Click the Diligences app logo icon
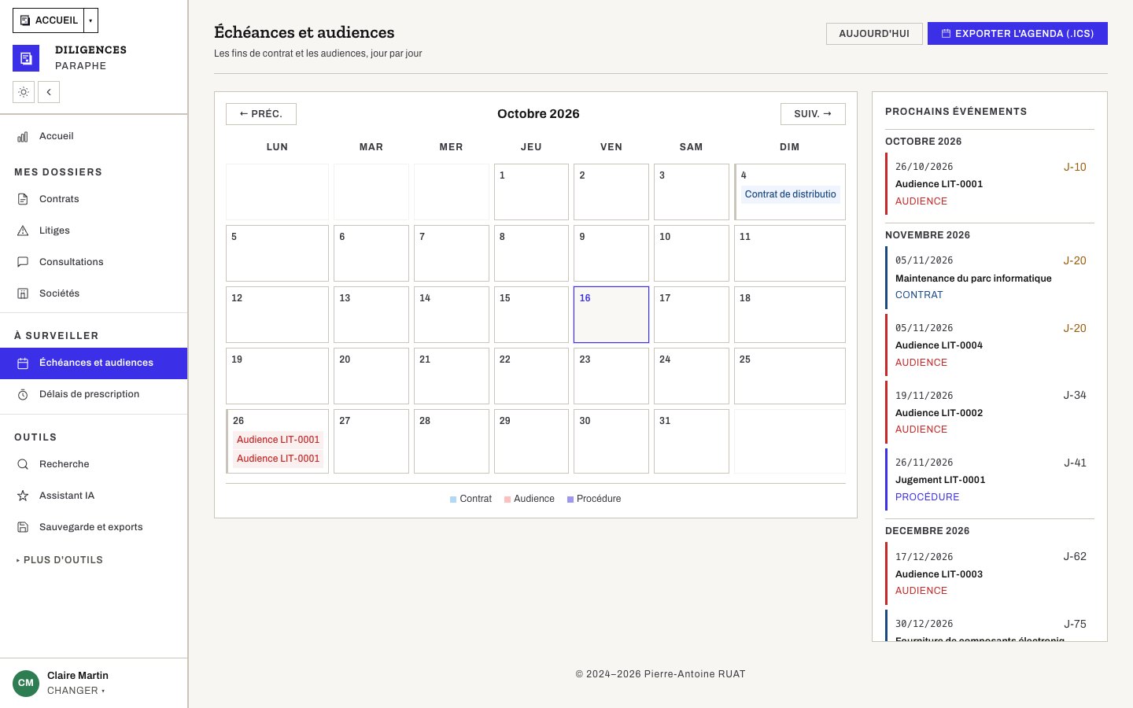Viewport: 1133px width, 708px height. [x=26, y=58]
